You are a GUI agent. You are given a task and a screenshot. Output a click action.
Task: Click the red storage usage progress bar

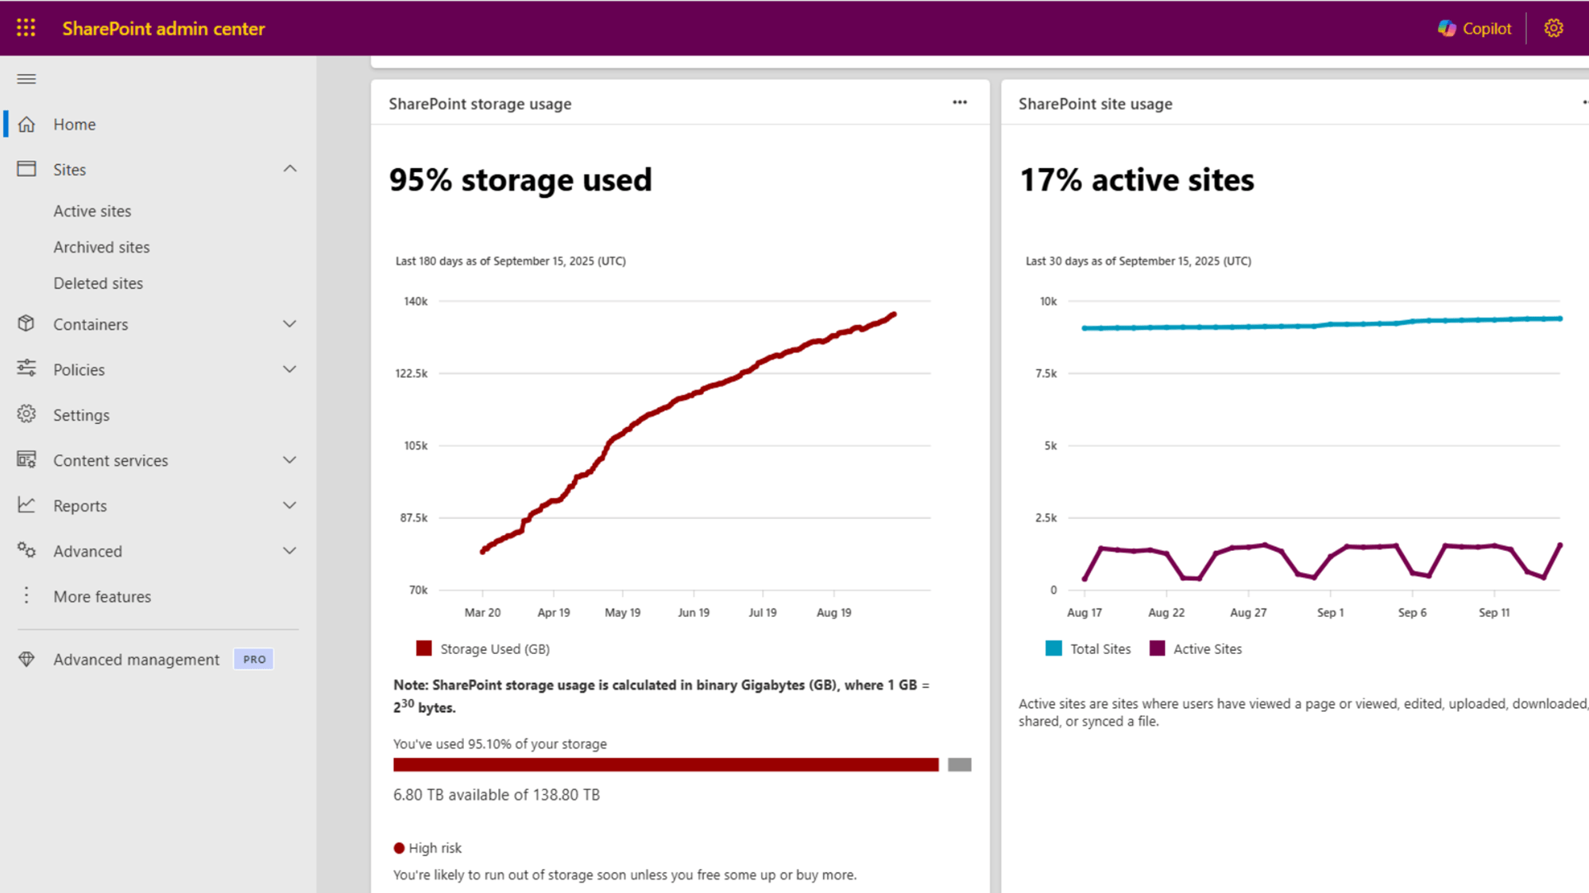[x=666, y=764]
